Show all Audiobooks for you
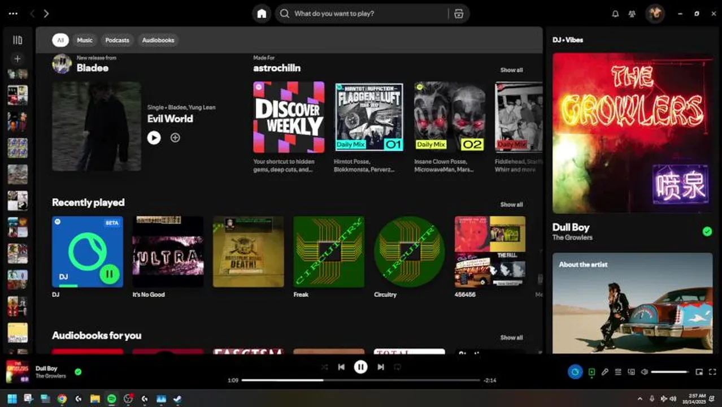The width and height of the screenshot is (722, 407). (x=511, y=337)
